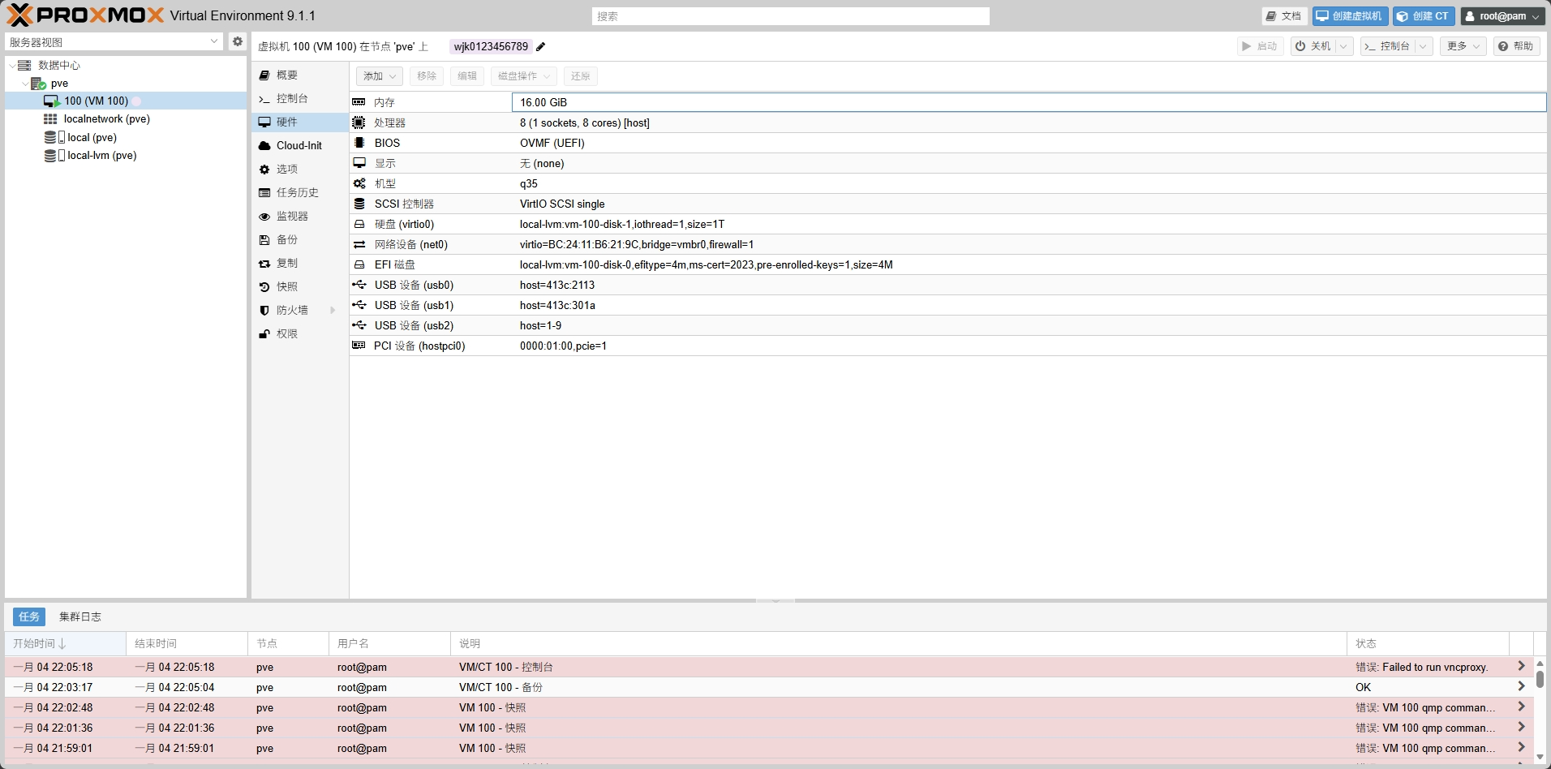Open the Backup (备份) panel
The height and width of the screenshot is (769, 1551).
point(286,239)
